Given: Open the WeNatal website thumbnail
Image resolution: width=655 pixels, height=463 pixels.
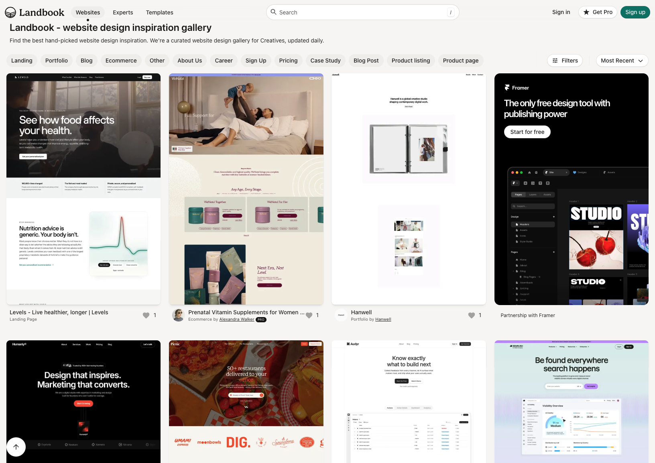Looking at the screenshot, I should click(x=246, y=189).
